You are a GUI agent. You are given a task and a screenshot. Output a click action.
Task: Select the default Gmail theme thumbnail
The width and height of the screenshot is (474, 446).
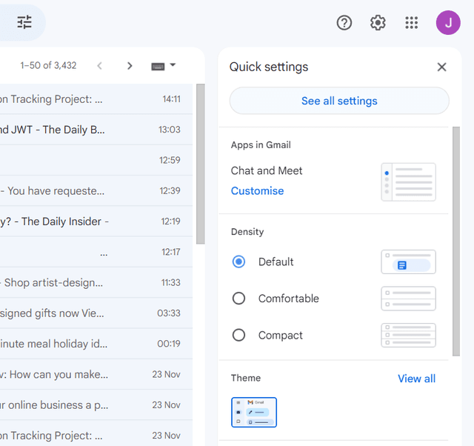pos(254,412)
